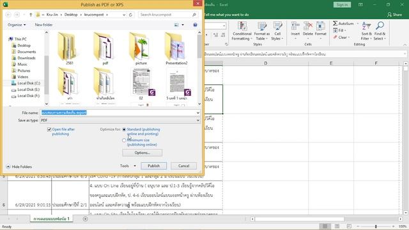Select This PC in navigation pane
The image size is (409, 230).
tap(20, 39)
